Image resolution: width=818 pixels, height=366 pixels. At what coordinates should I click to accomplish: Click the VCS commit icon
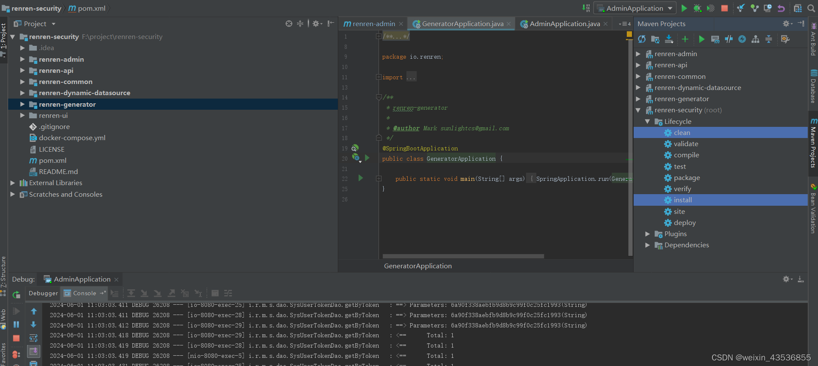click(755, 8)
